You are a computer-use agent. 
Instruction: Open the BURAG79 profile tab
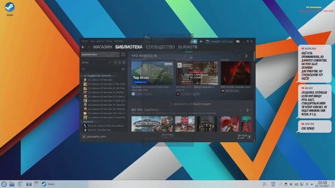click(187, 47)
